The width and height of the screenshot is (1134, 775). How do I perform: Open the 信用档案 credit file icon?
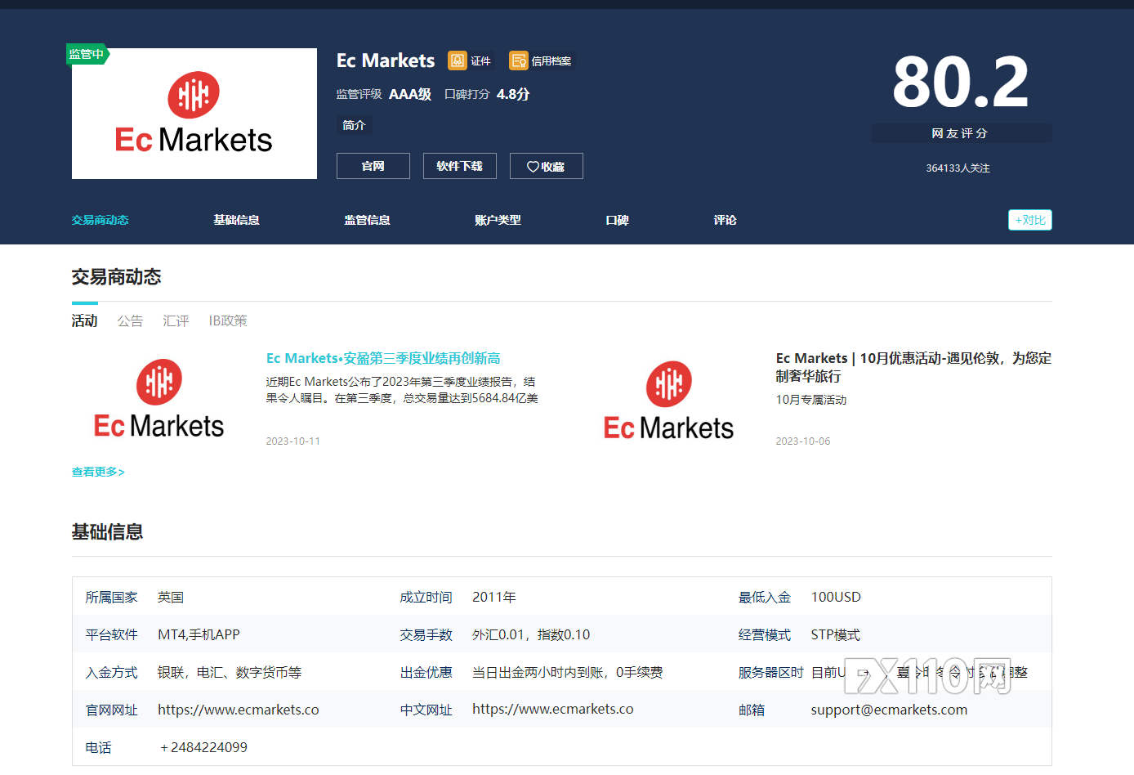519,60
